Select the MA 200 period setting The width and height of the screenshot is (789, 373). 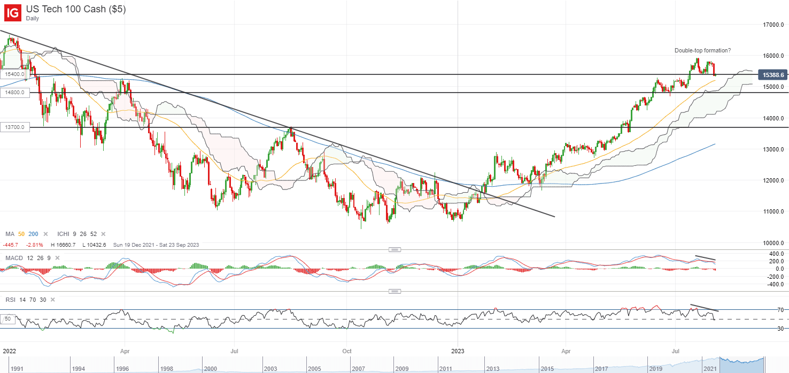[x=34, y=234]
